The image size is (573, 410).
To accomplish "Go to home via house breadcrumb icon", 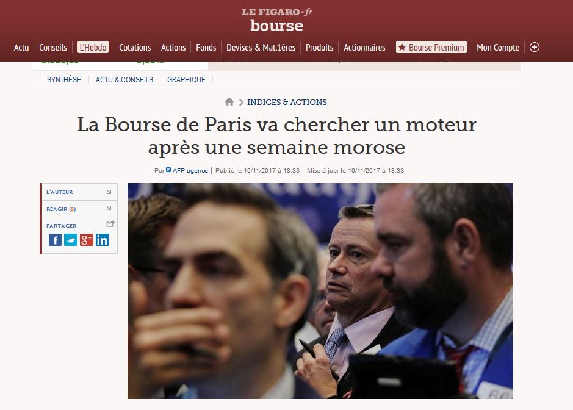I will pyautogui.click(x=229, y=102).
